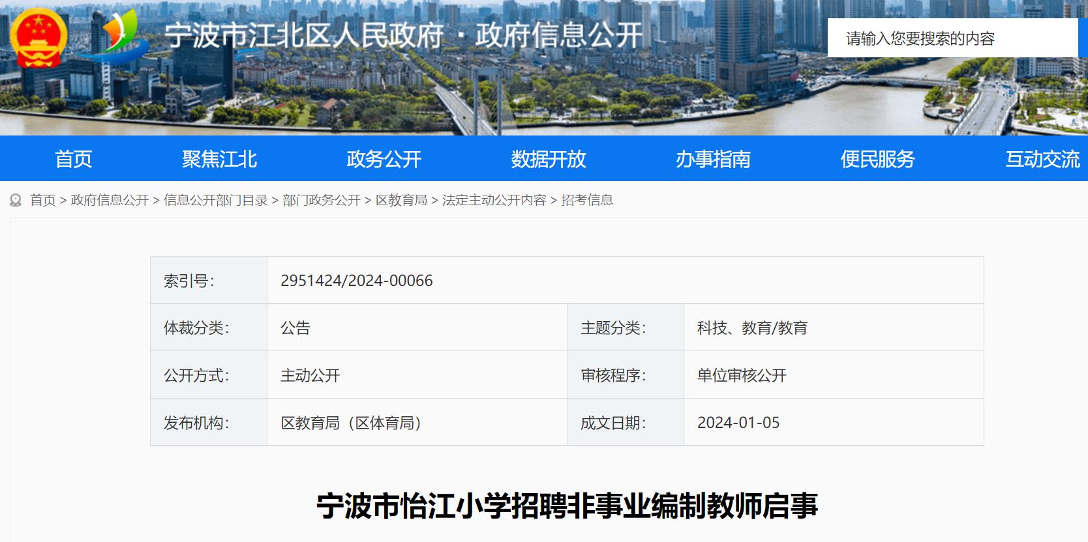Viewport: 1088px width, 542px height.
Task: Click the 主动公开 value cell
Action: [417, 375]
